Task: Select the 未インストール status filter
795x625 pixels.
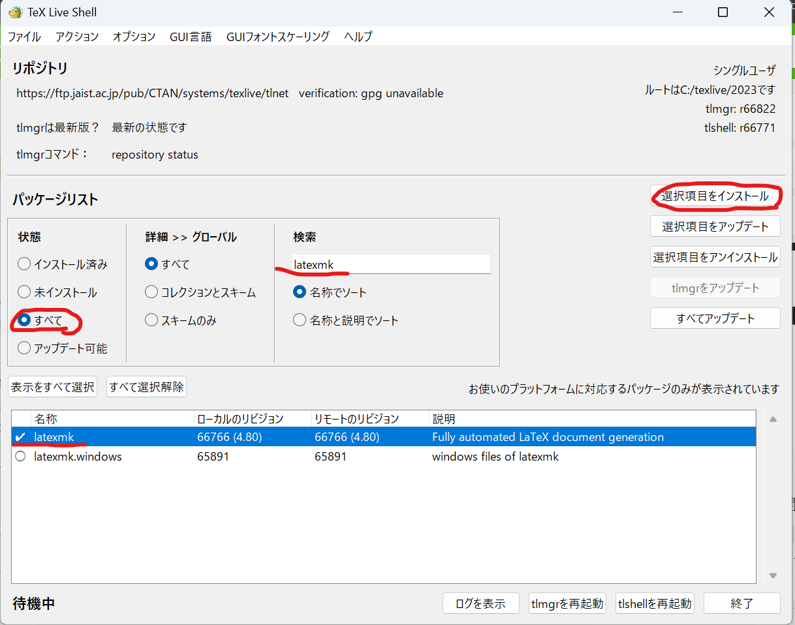Action: point(24,292)
